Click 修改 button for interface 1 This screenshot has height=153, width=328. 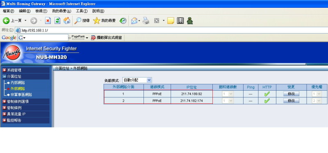point(291,94)
